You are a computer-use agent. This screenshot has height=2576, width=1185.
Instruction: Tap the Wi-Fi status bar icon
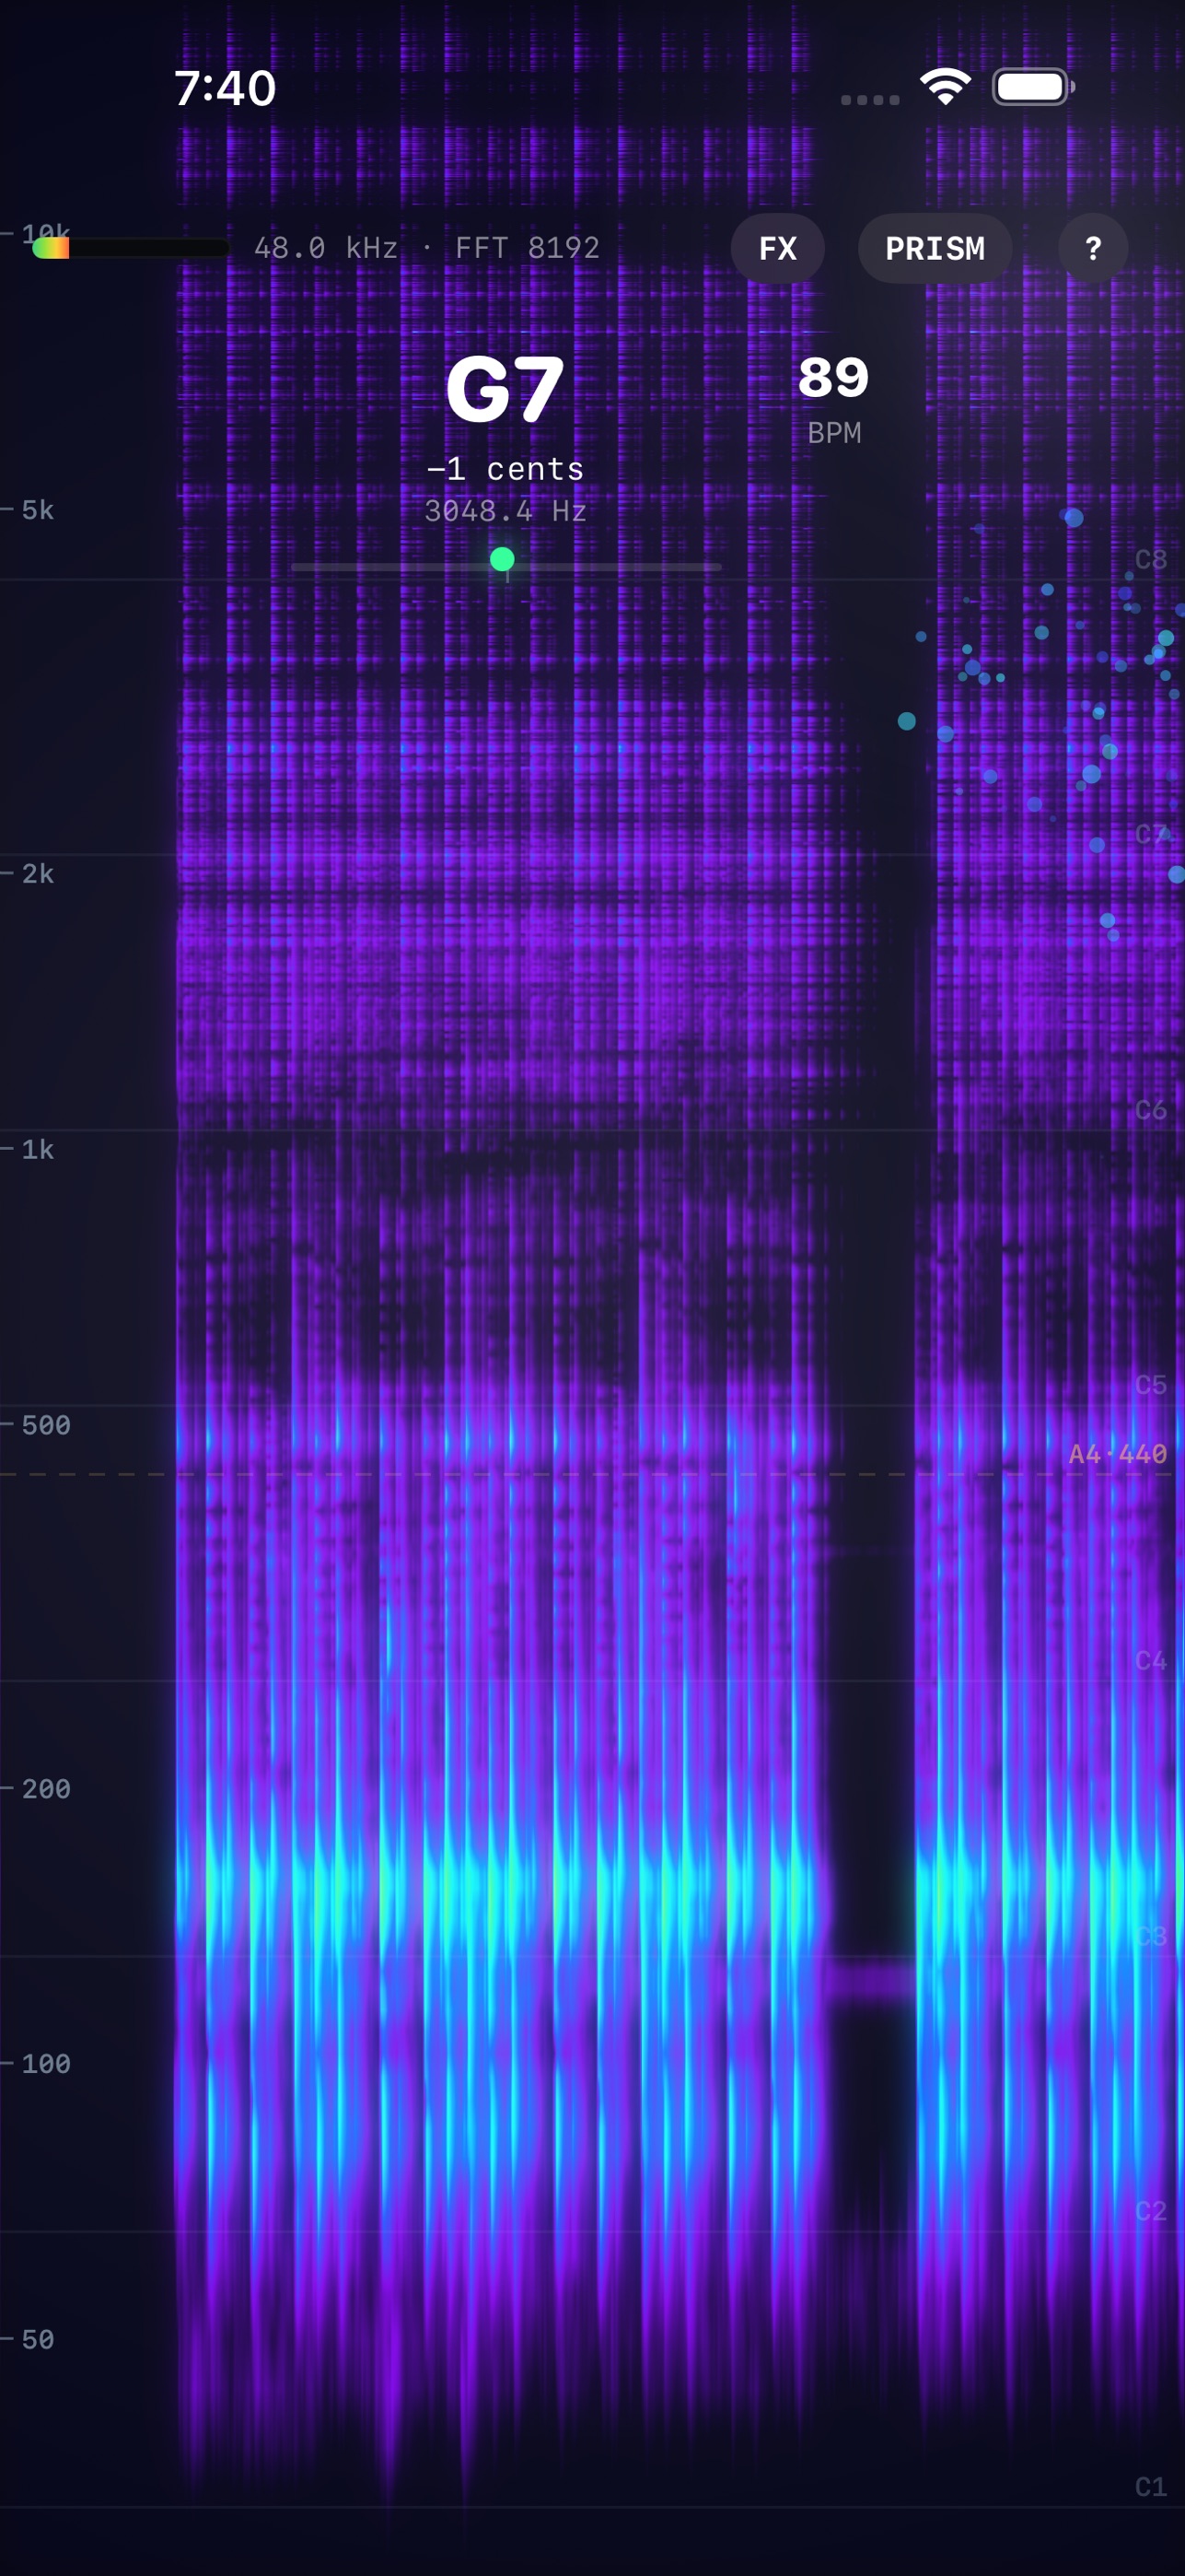pos(946,87)
